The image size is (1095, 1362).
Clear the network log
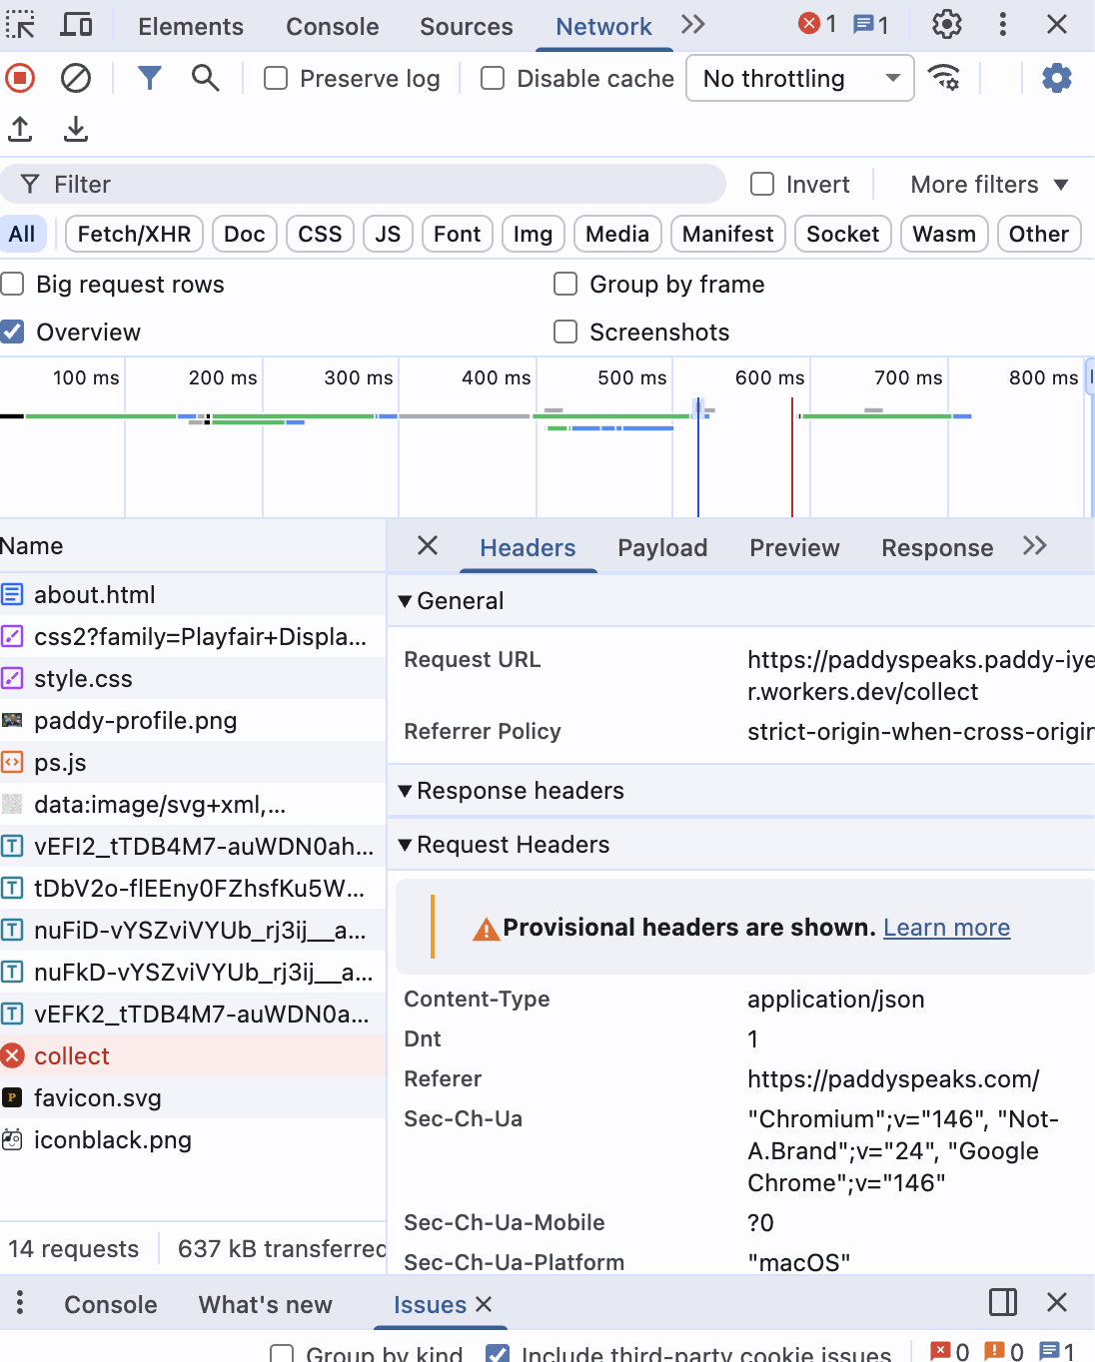click(75, 78)
